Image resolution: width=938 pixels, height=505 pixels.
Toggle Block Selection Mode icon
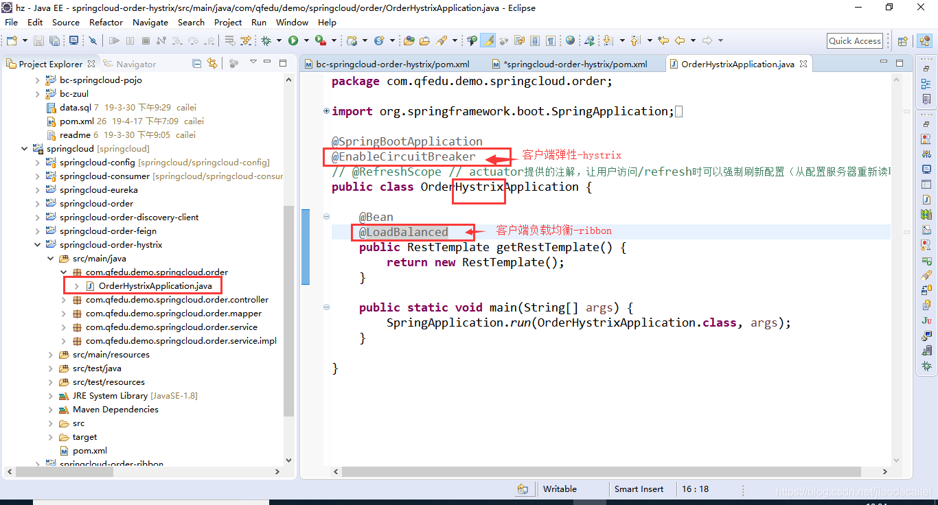coord(535,40)
